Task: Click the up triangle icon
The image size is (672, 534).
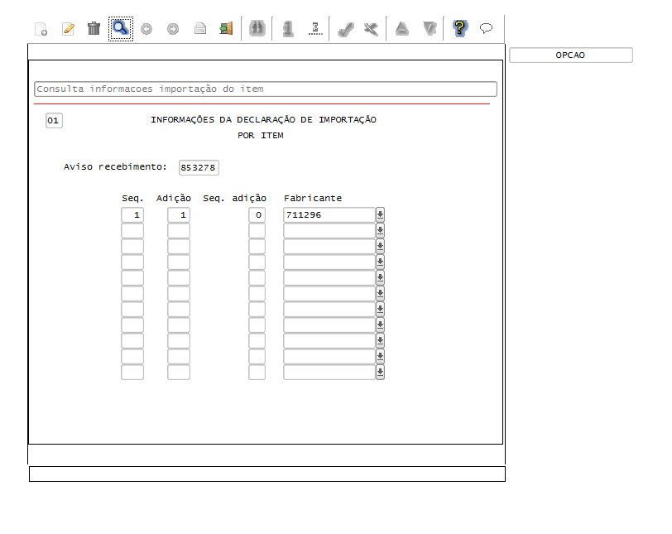Action: point(402,29)
